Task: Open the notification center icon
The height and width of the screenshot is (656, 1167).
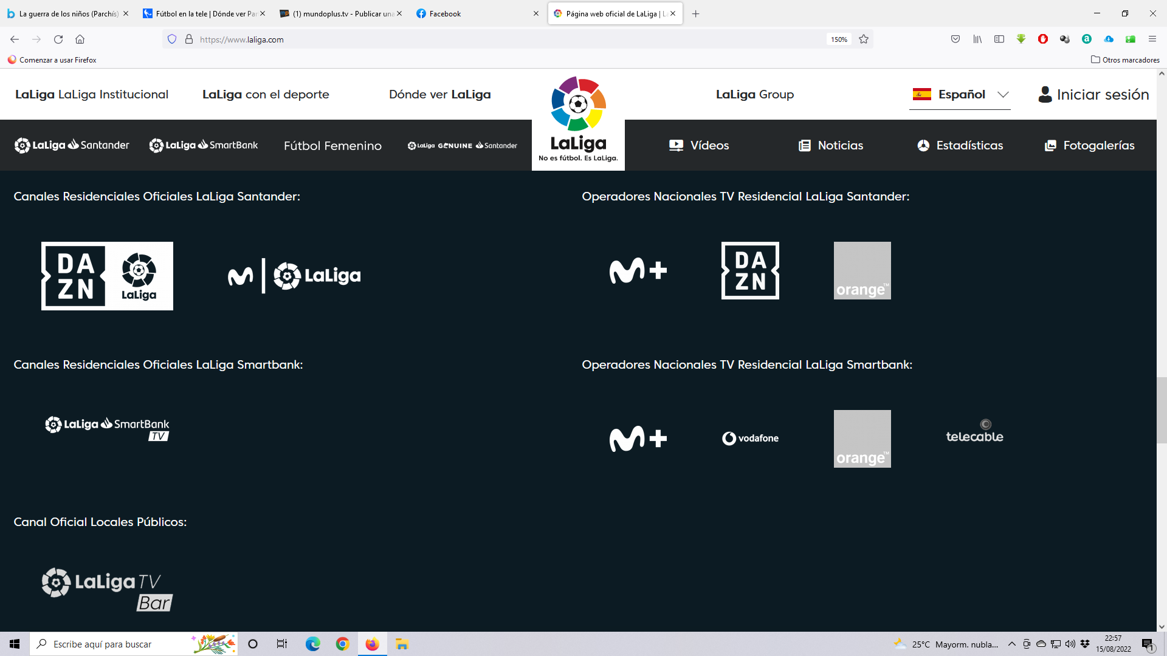Action: (x=1148, y=644)
